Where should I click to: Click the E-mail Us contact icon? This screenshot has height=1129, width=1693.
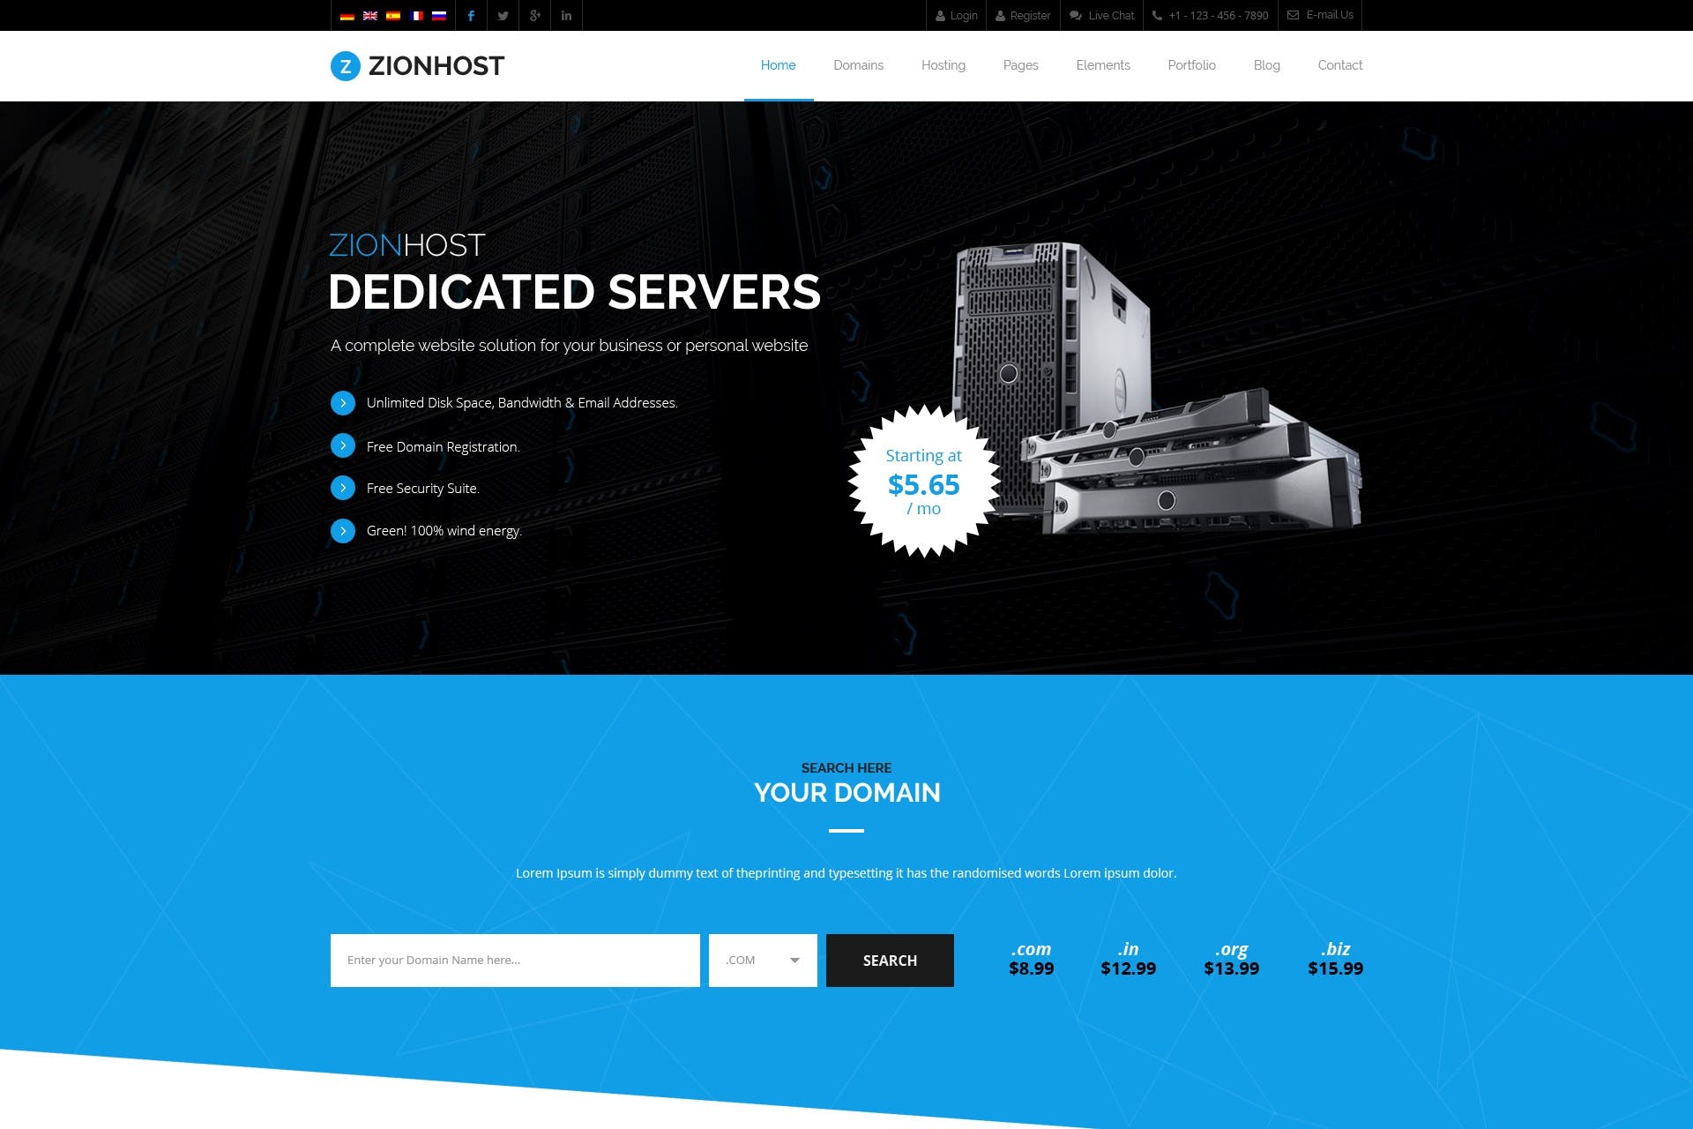1291,15
